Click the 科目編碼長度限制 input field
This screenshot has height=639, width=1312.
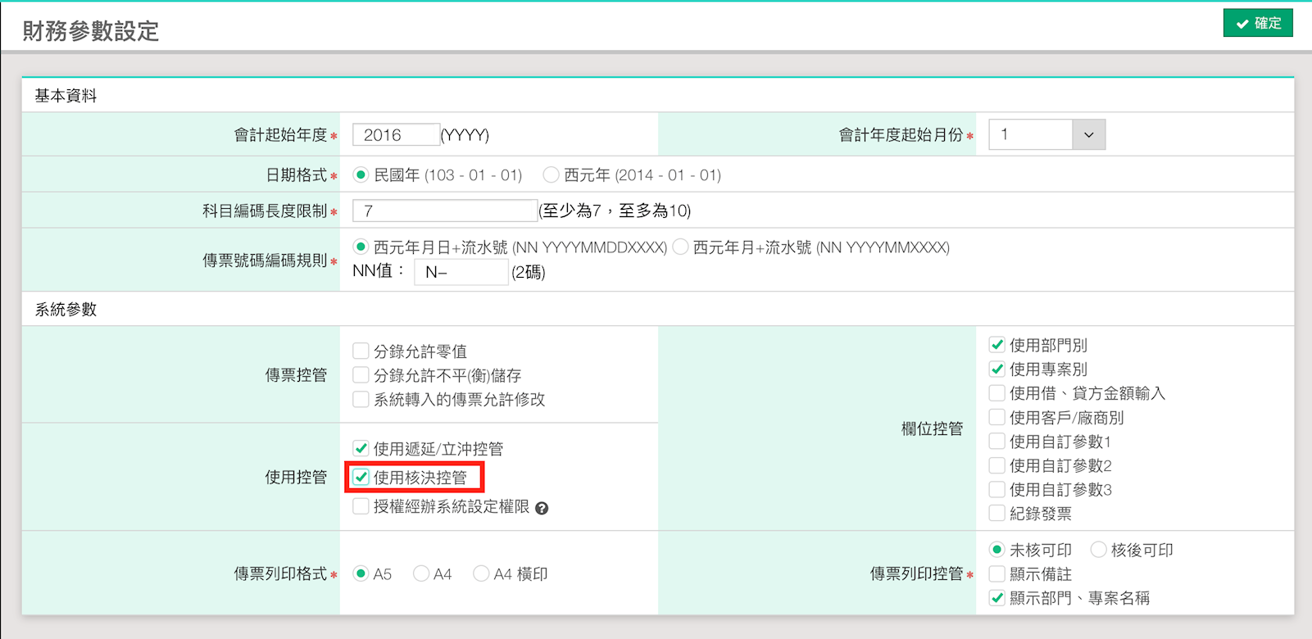pyautogui.click(x=444, y=211)
